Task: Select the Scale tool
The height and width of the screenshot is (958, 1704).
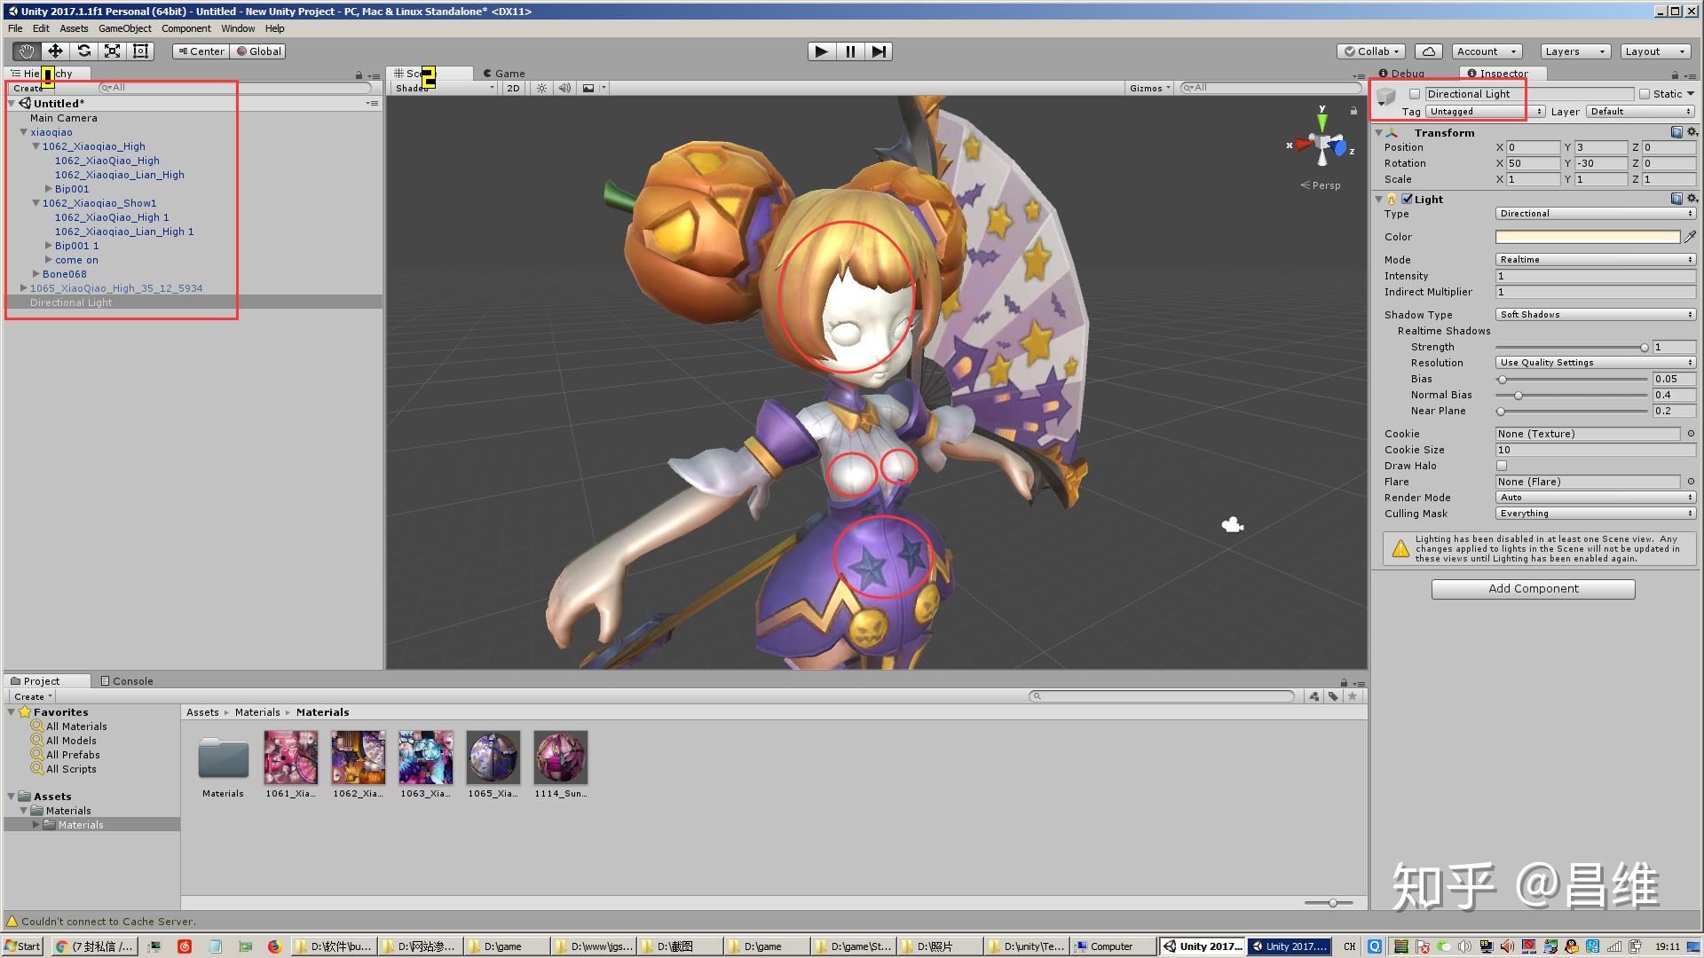Action: point(112,51)
